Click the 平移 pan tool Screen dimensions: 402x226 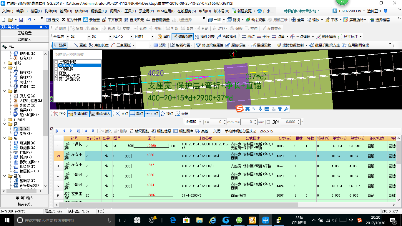pyautogui.click(x=332, y=20)
